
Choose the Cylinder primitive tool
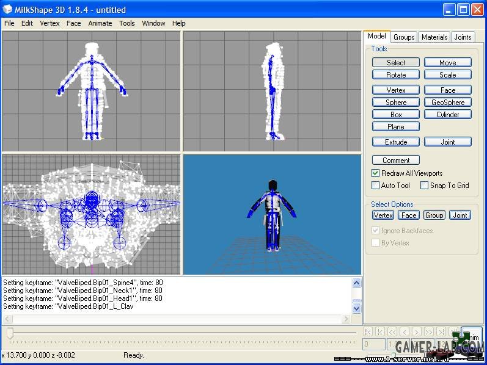coord(447,115)
